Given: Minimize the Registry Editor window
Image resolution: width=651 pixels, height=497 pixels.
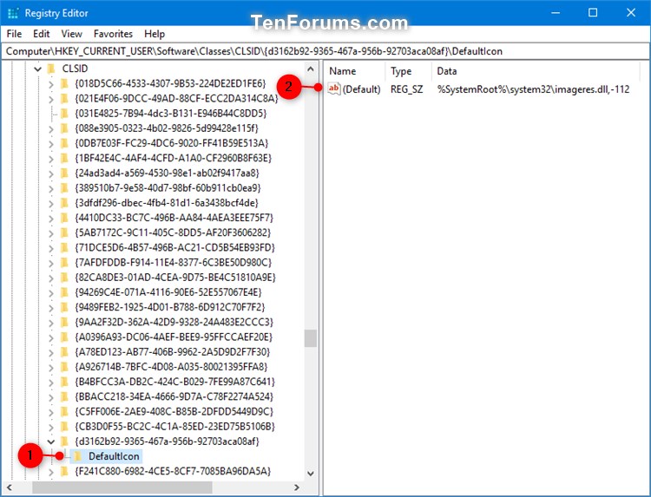Looking at the screenshot, I should pyautogui.click(x=556, y=13).
